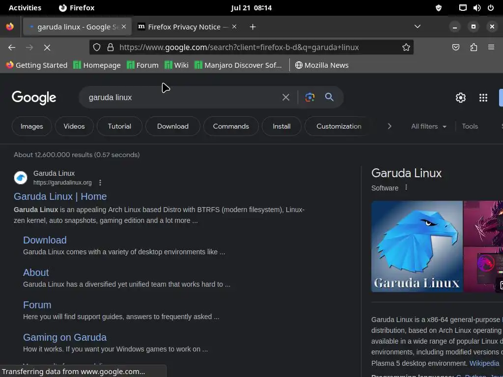This screenshot has height=377, width=503.
Task: Filter results by Images
Action: click(32, 126)
